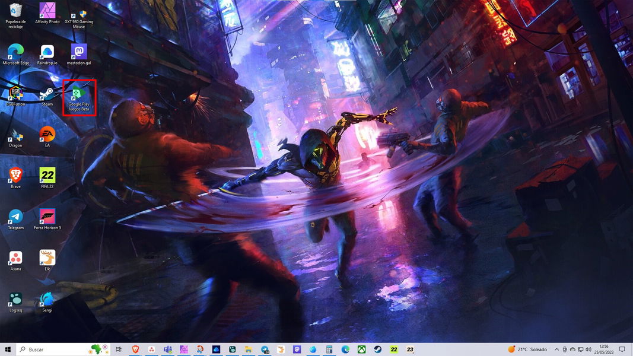This screenshot has height=356, width=633.
Task: Open the OneDrive cloud tray icon
Action: [x=572, y=349]
